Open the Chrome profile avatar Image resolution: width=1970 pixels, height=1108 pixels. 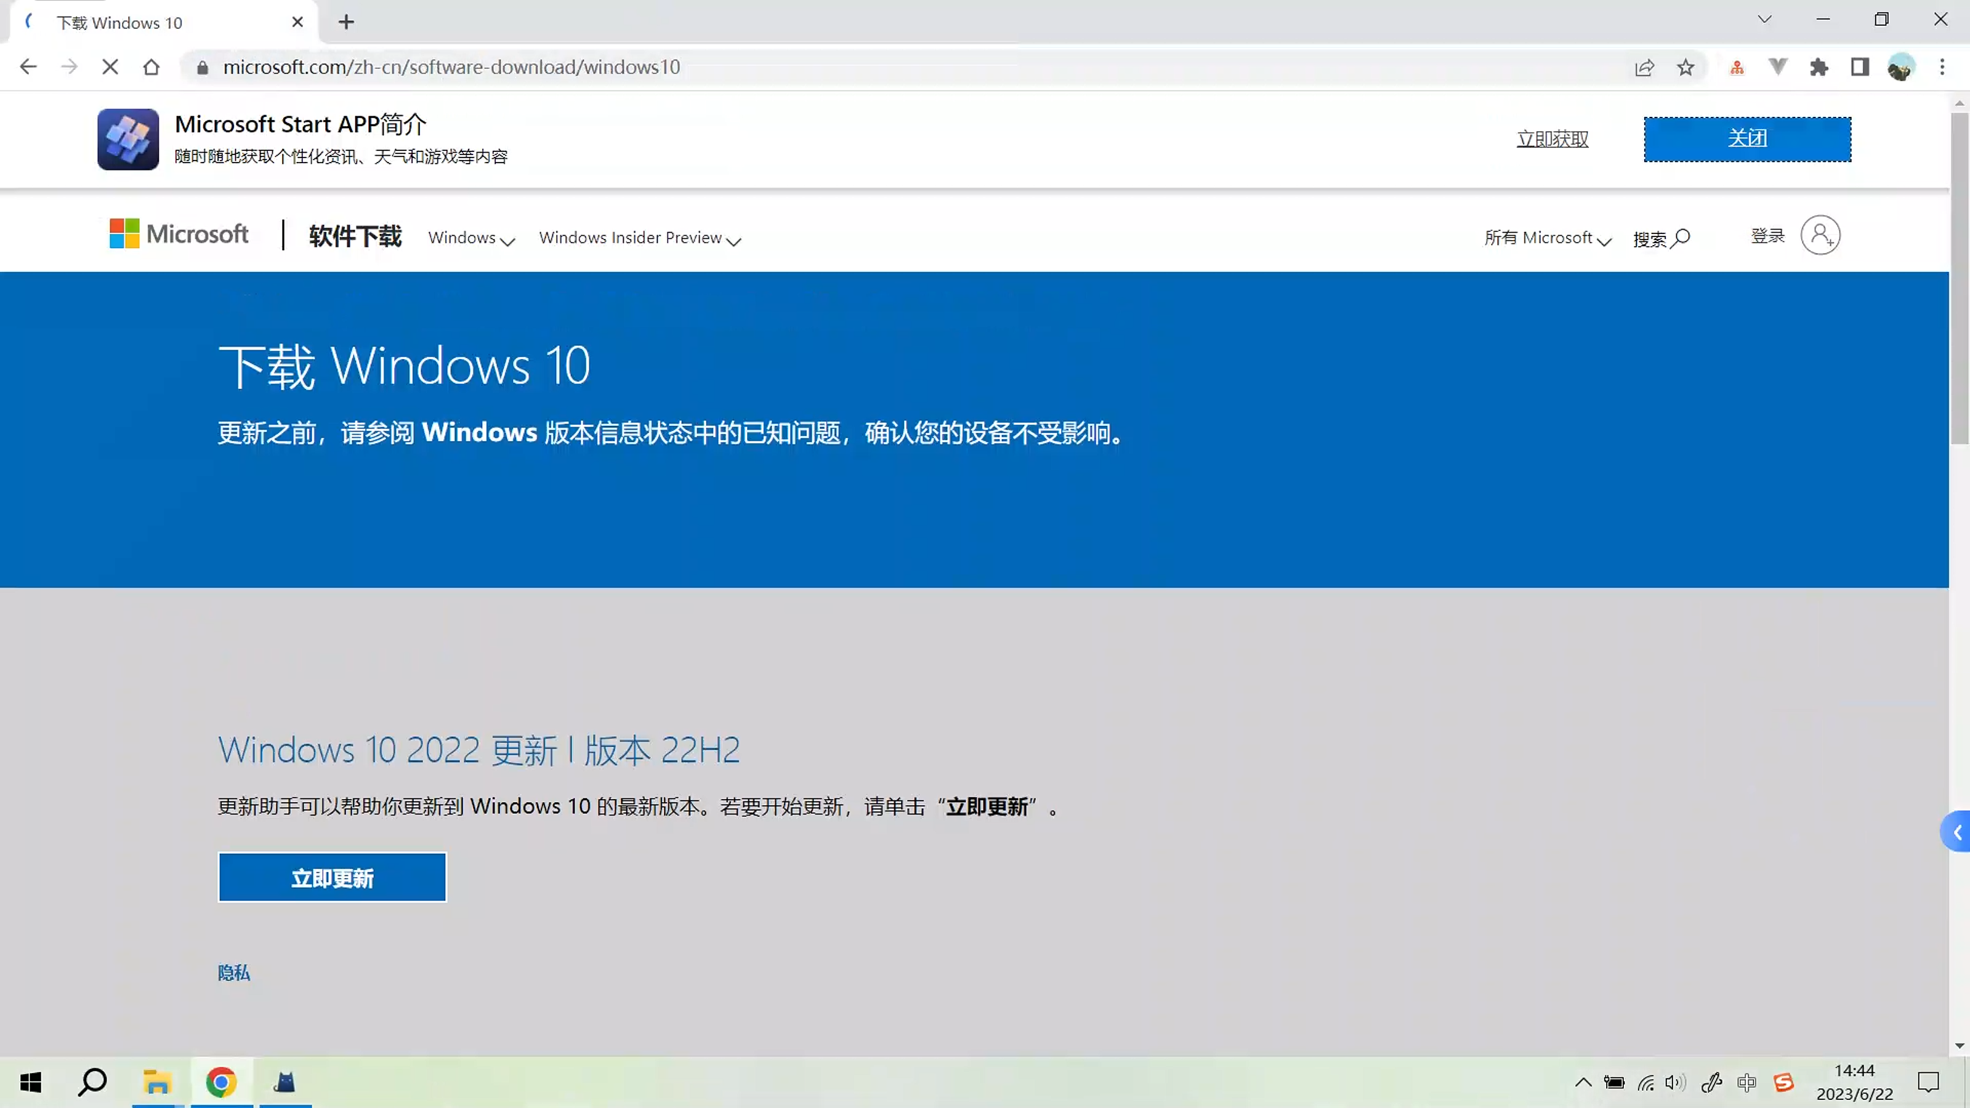tap(1901, 67)
